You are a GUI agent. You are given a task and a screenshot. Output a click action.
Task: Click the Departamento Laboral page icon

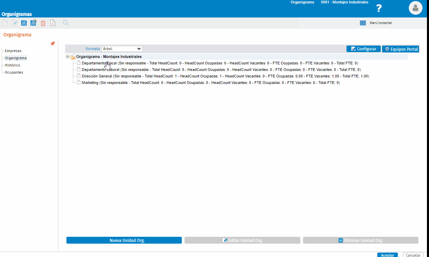79,70
